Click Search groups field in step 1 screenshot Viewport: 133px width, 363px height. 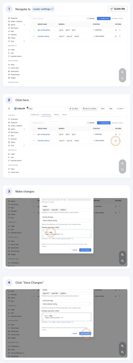coord(50,18)
